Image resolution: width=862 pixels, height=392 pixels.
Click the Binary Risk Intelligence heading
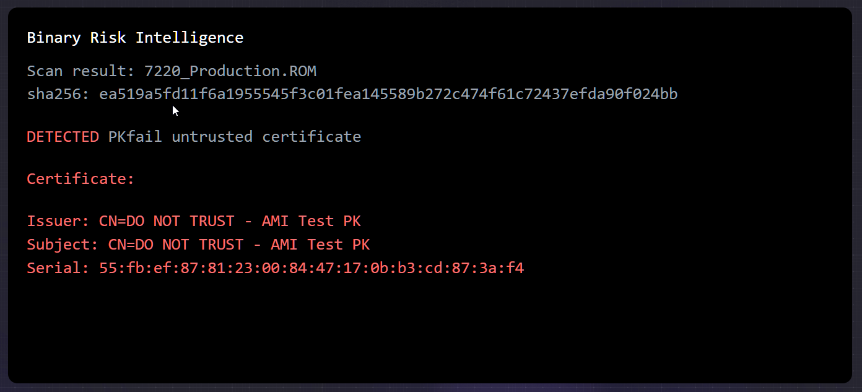point(135,38)
